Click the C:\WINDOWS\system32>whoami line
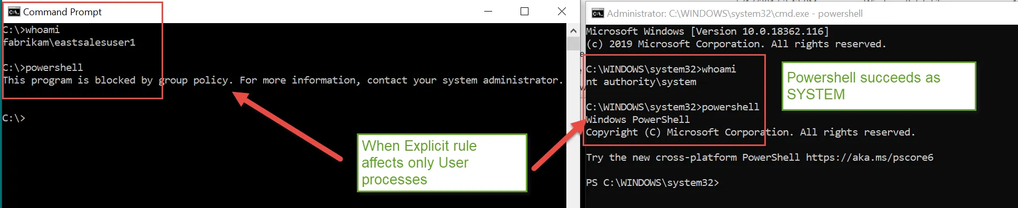This screenshot has width=1018, height=208. tap(661, 69)
